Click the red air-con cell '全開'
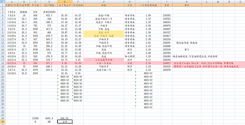The height and width of the screenshot is (125, 245). pyautogui.click(x=130, y=63)
